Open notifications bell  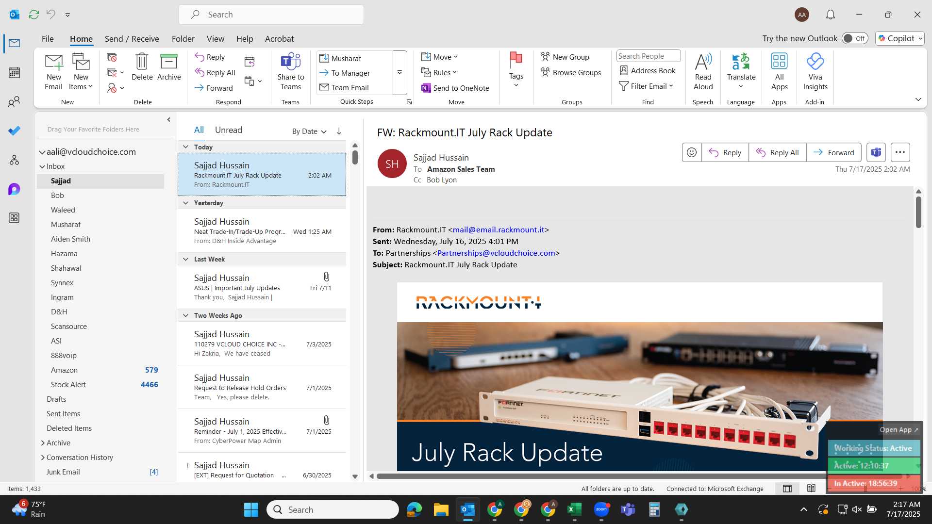(831, 15)
